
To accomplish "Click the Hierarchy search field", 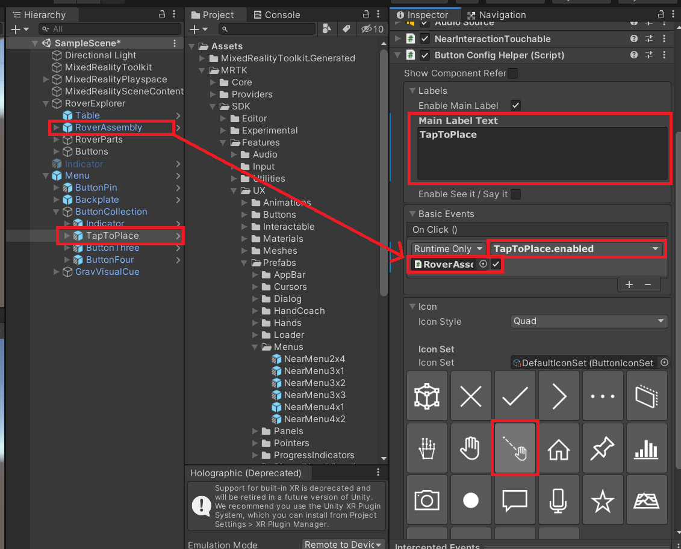I will 110,29.
